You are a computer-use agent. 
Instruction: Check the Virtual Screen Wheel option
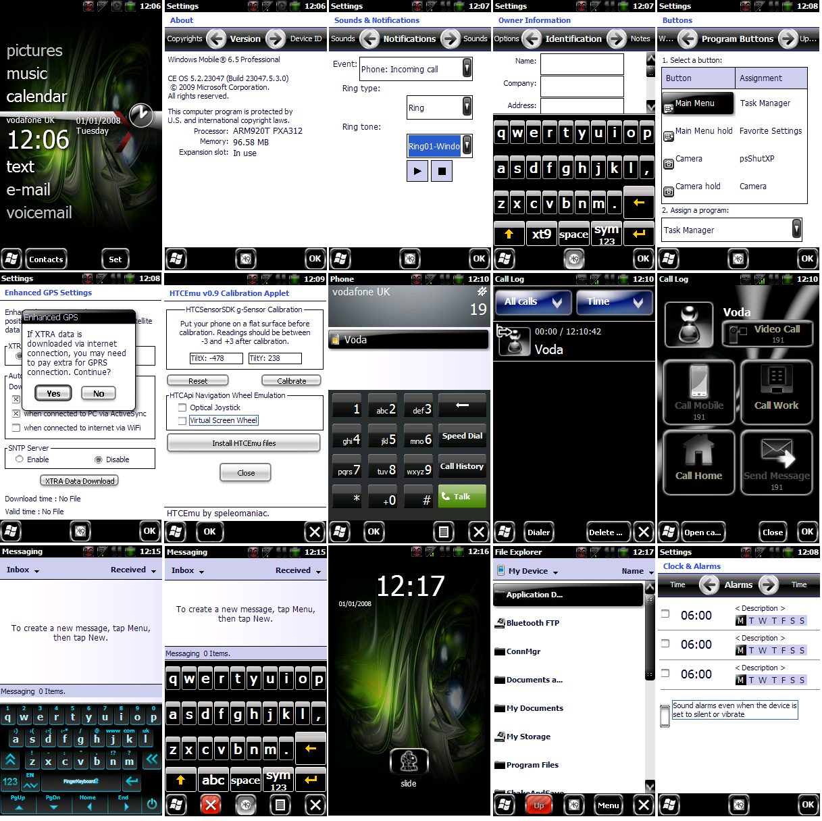(182, 420)
